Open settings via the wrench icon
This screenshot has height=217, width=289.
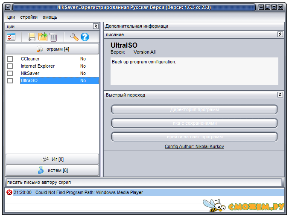coord(74,37)
